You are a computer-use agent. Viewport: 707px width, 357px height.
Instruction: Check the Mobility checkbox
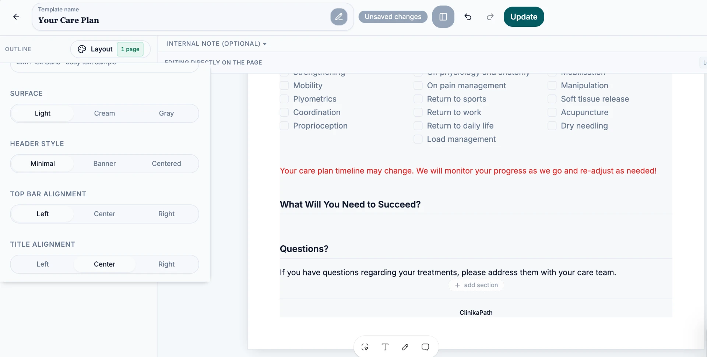[x=284, y=86]
